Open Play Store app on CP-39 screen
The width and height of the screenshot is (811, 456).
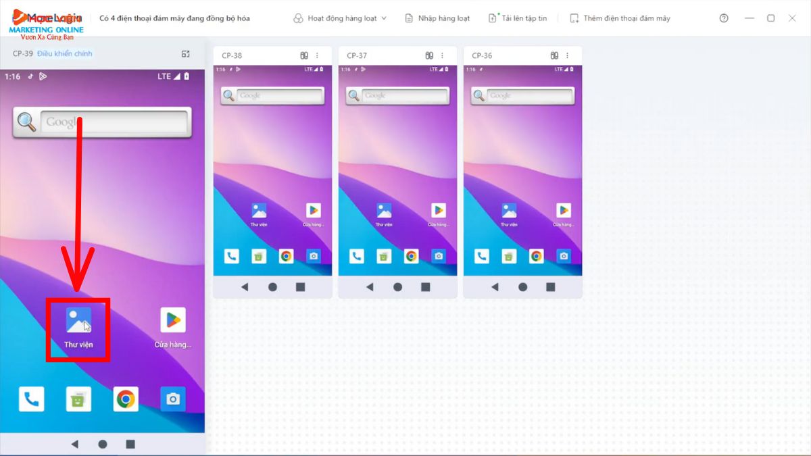pos(173,320)
